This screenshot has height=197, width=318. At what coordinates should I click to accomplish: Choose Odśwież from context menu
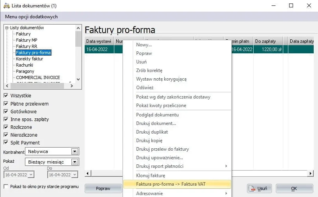click(x=177, y=87)
